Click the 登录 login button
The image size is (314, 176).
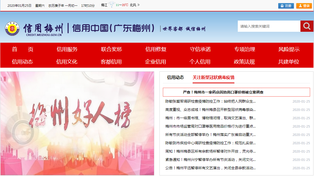pos(304,6)
